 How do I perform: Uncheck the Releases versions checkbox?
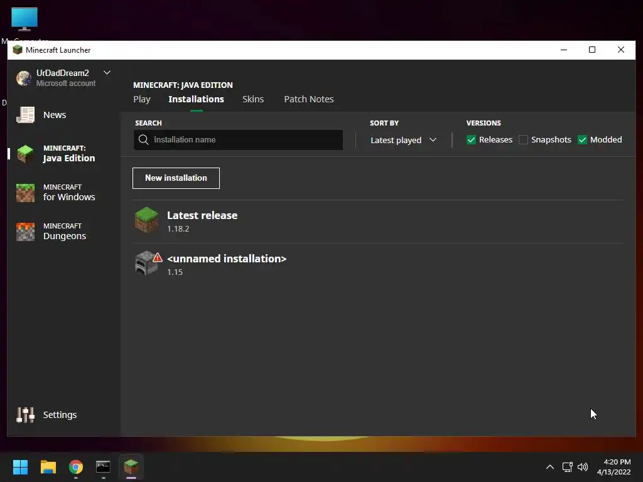coord(471,140)
